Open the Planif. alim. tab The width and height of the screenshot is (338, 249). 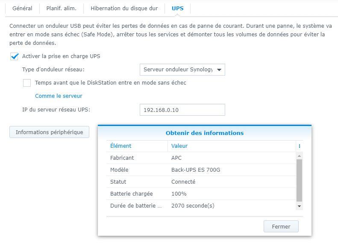click(62, 9)
